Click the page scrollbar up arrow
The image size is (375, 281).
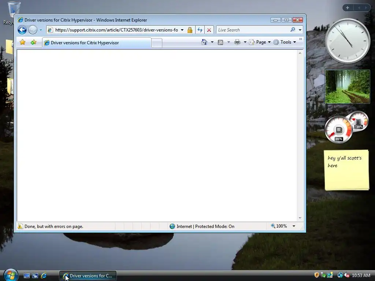pyautogui.click(x=300, y=53)
